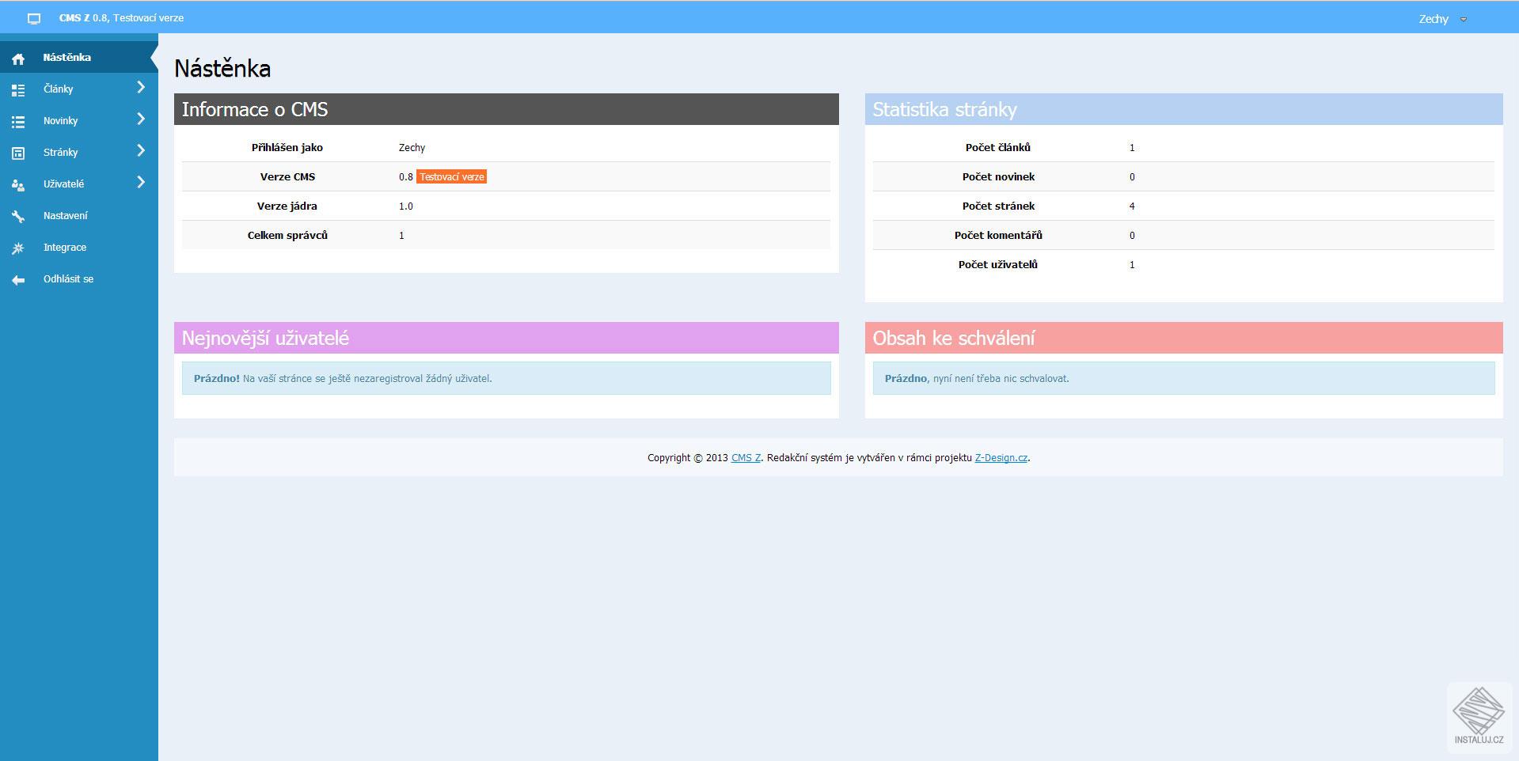Open the Integrace menu item
This screenshot has height=761, width=1519.
(79, 247)
